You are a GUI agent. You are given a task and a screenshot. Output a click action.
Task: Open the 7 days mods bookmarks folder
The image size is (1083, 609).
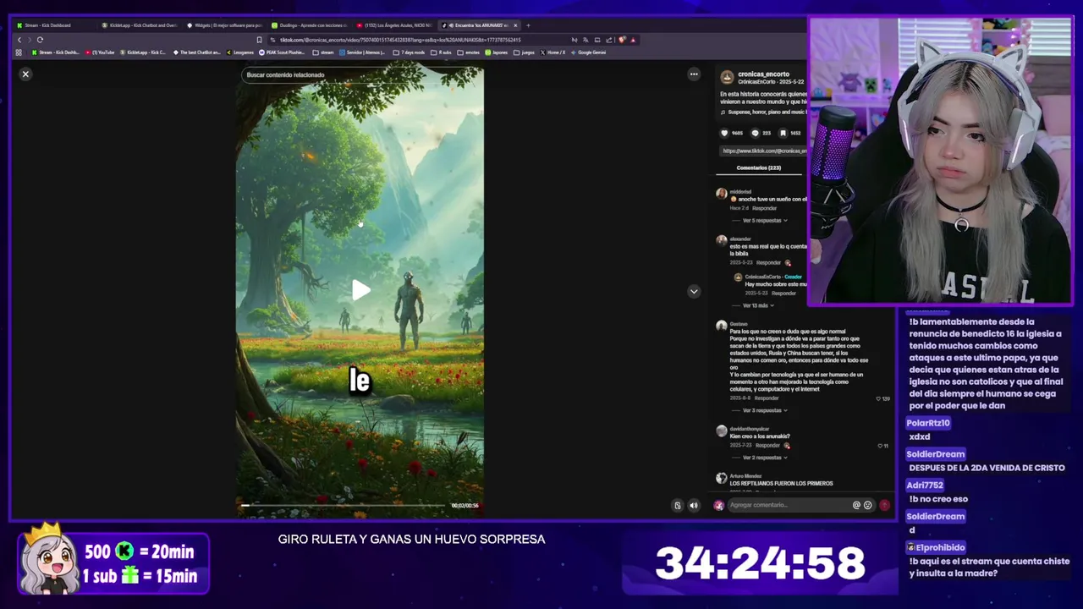pos(410,52)
